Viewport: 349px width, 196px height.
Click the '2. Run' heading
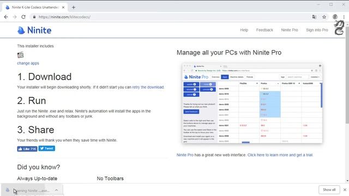(x=32, y=101)
